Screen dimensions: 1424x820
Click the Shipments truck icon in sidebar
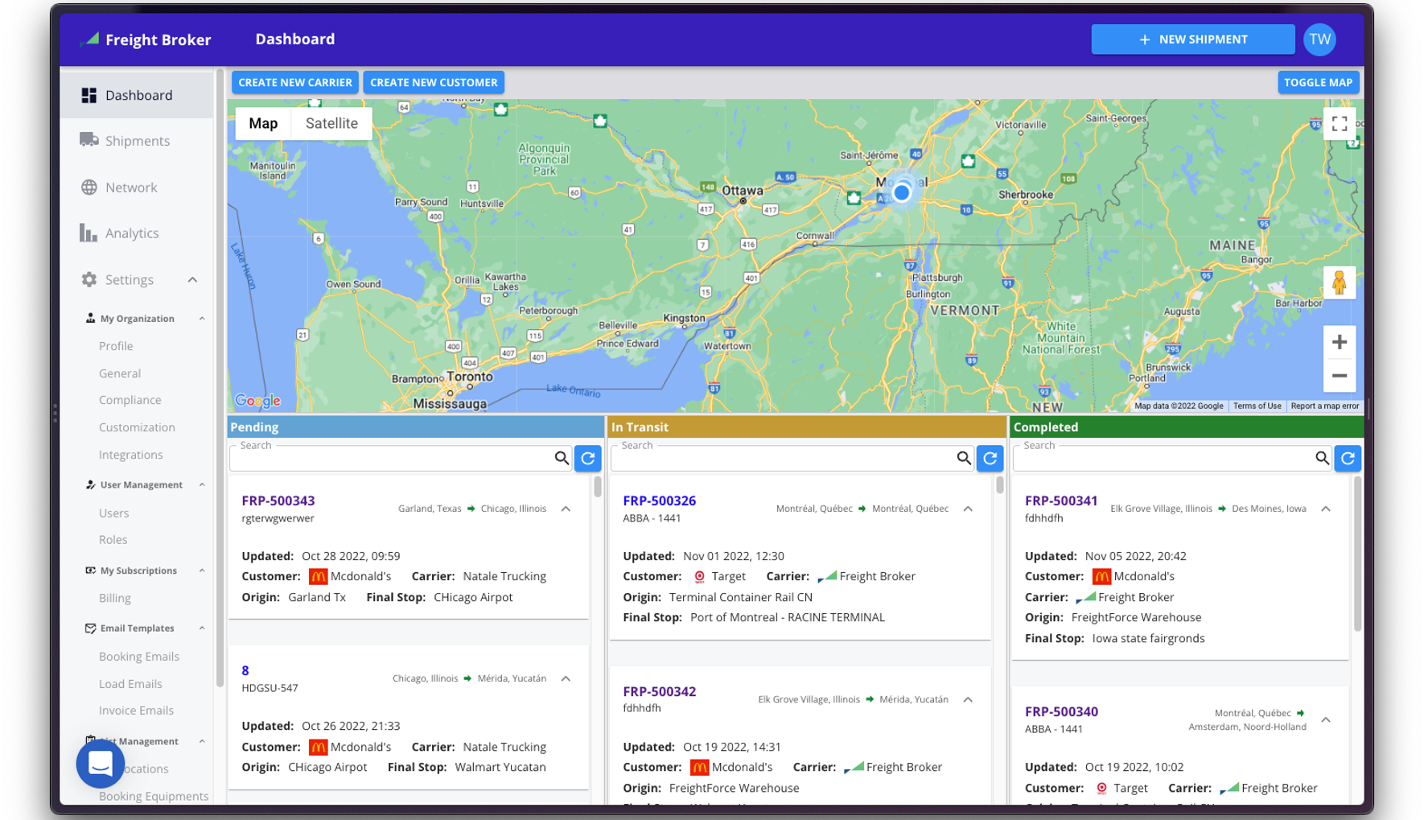pyautogui.click(x=88, y=140)
